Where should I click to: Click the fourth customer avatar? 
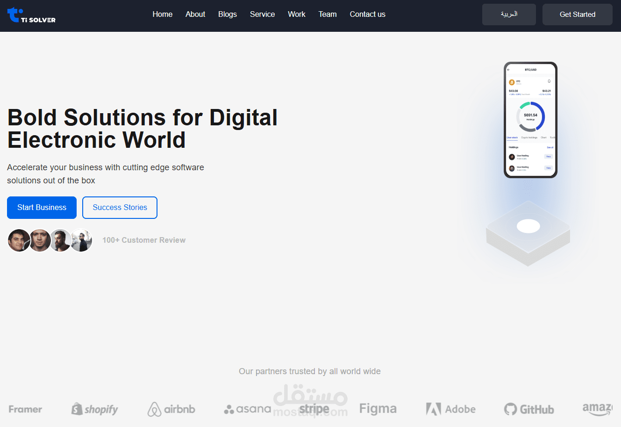pos(82,240)
